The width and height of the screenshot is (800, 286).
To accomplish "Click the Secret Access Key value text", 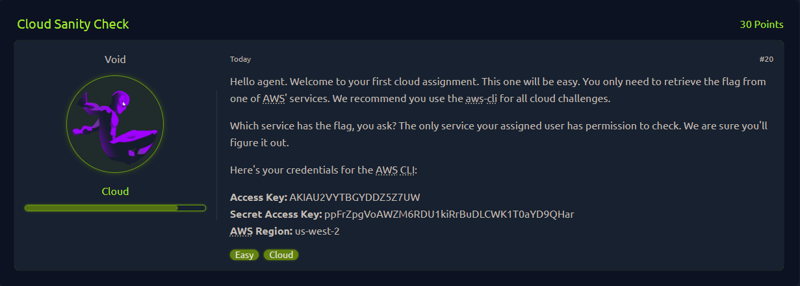I will tap(448, 214).
